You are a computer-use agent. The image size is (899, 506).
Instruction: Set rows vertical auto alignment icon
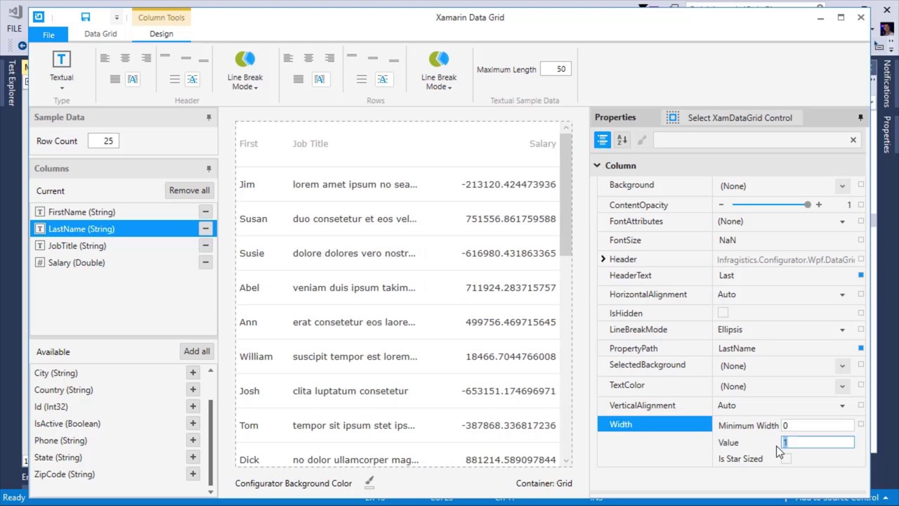[x=383, y=79]
